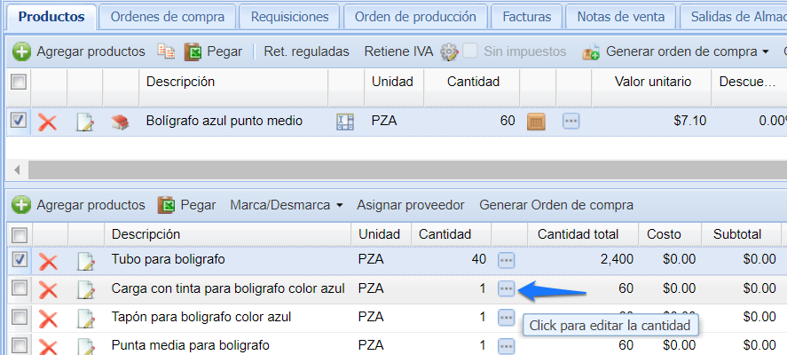Toggle select-all checkbox in the lower grid header

pos(19,234)
